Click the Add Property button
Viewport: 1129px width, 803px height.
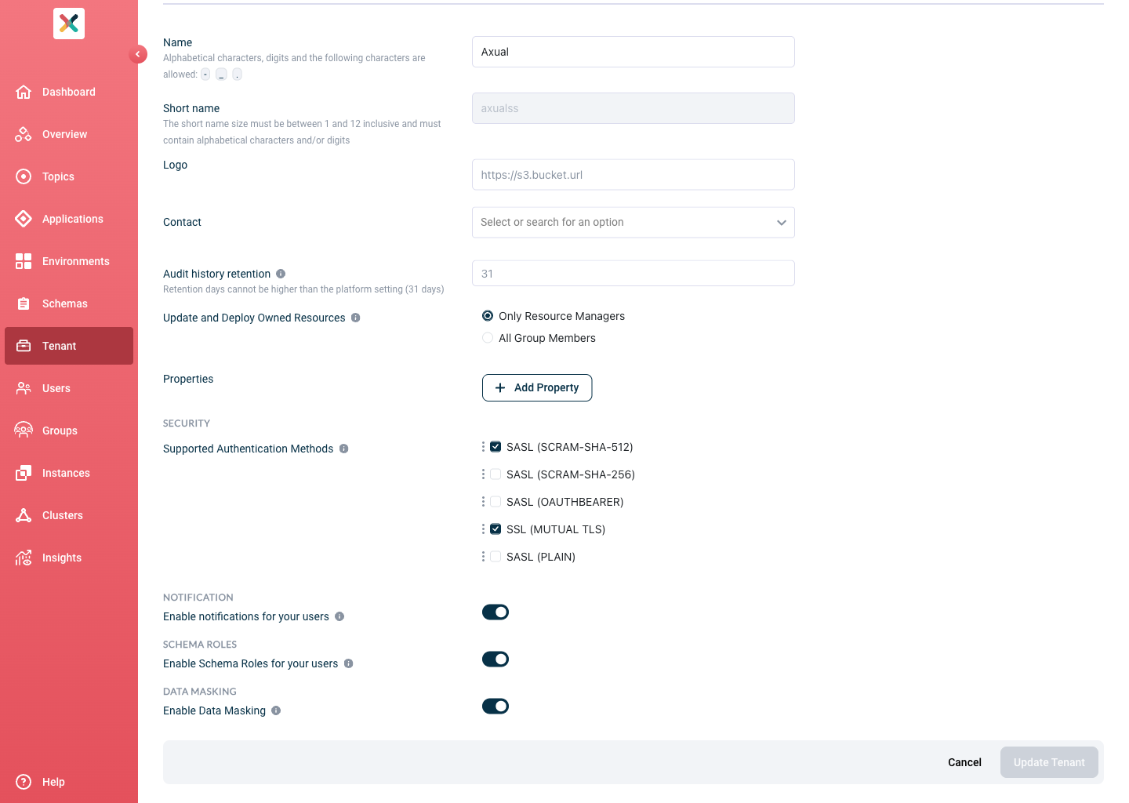point(537,387)
